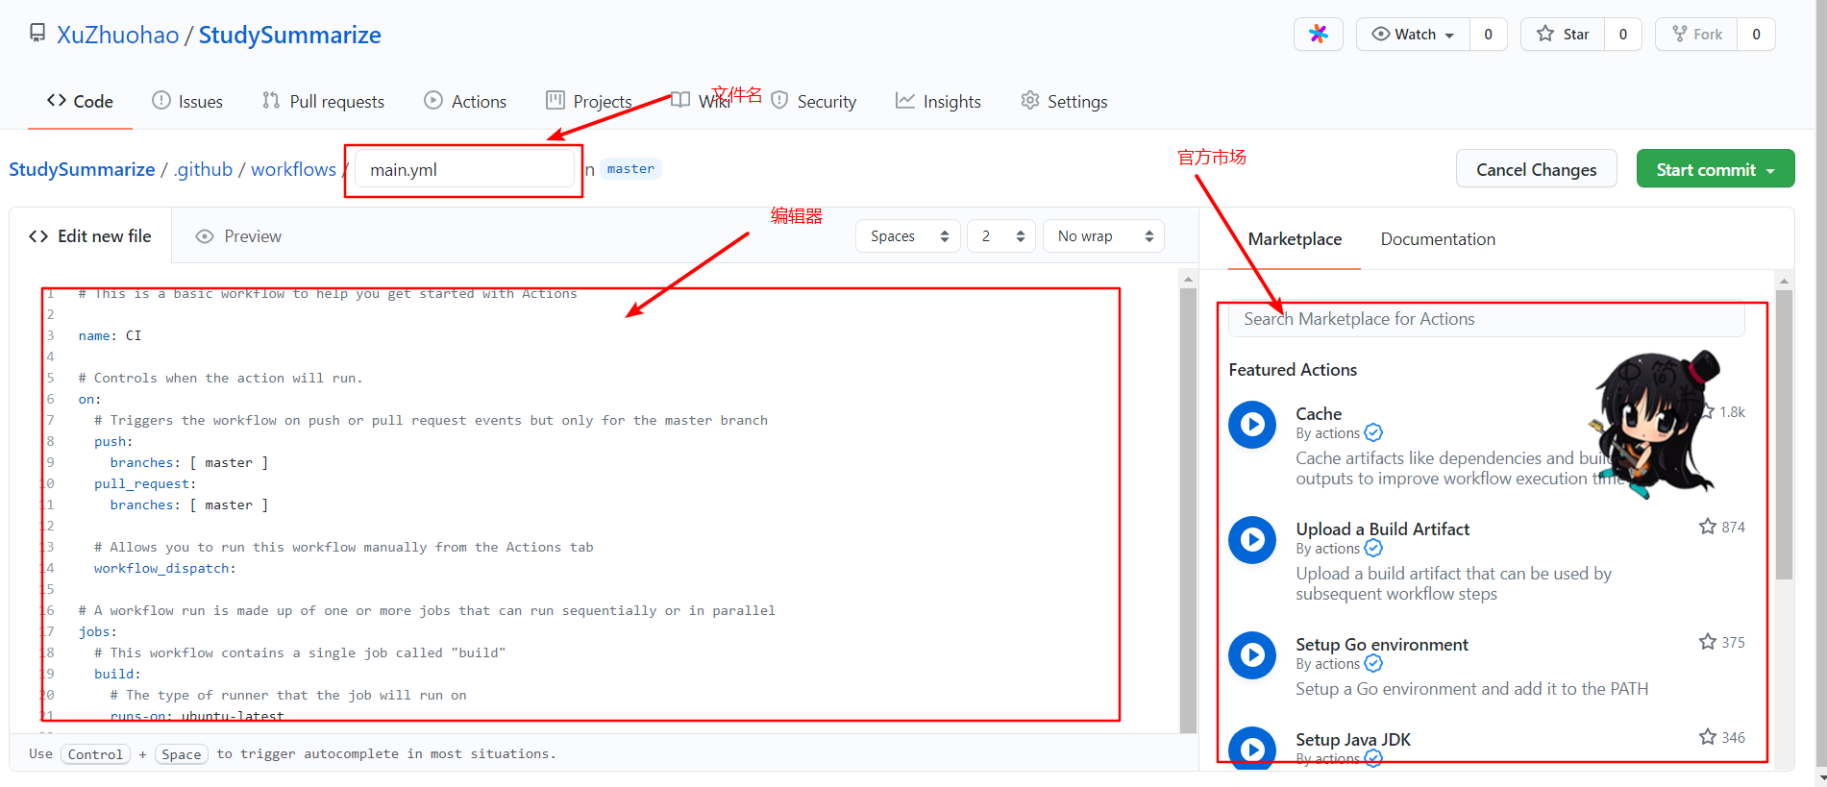Click the star icon next to 375
The height and width of the screenshot is (787, 1827).
(x=1707, y=642)
